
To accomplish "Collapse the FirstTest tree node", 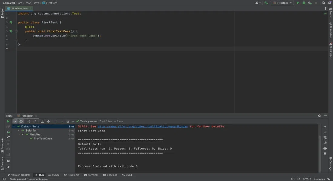I will (22, 135).
